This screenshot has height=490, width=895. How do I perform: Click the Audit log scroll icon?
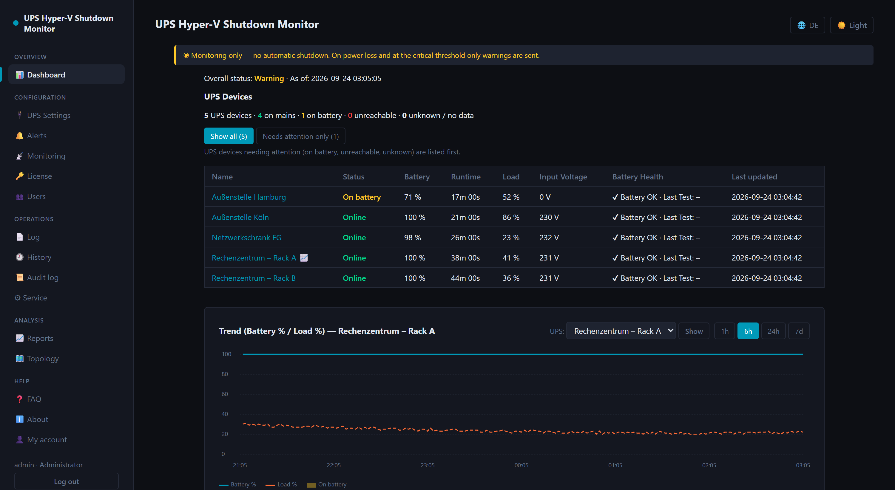coord(19,277)
